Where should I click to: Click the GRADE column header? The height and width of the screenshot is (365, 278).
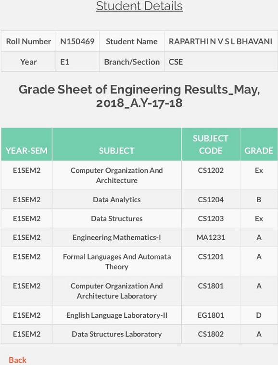(259, 144)
